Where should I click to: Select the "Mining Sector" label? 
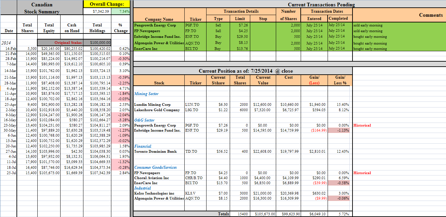[x=146, y=94]
